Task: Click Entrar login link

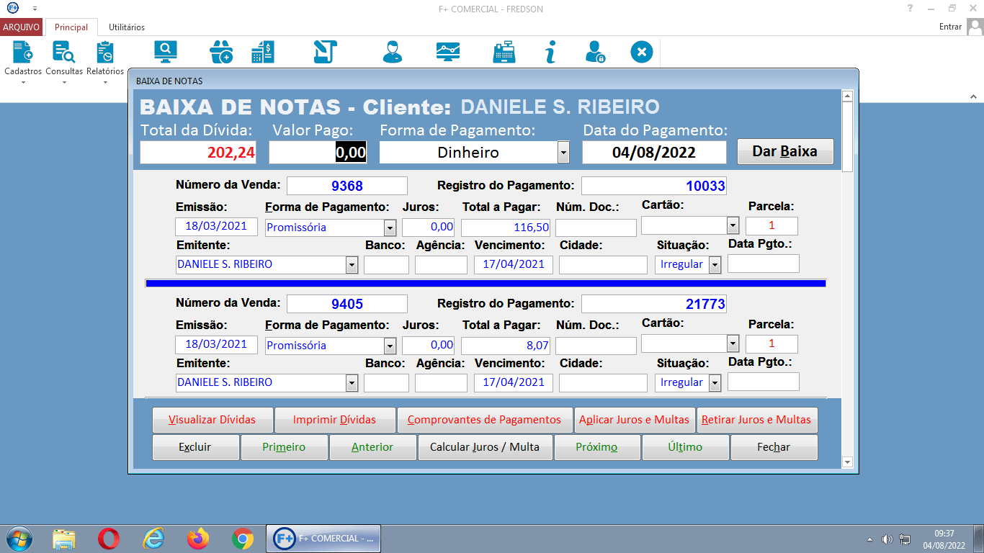Action: (950, 27)
